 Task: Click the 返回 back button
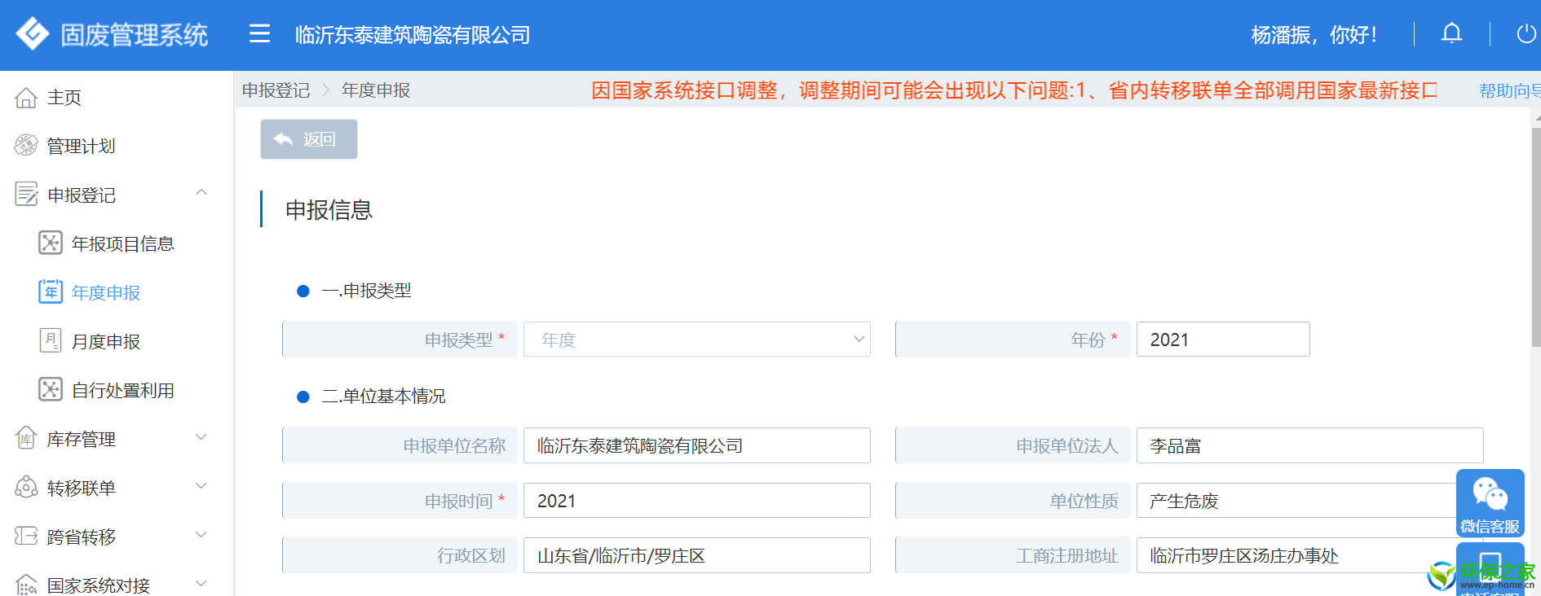(x=309, y=139)
